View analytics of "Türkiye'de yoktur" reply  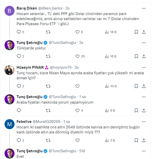(107, 56)
